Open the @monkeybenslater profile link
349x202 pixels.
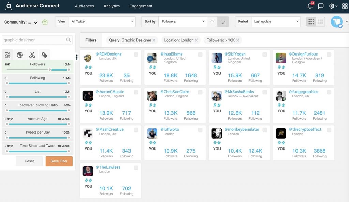[242, 129]
